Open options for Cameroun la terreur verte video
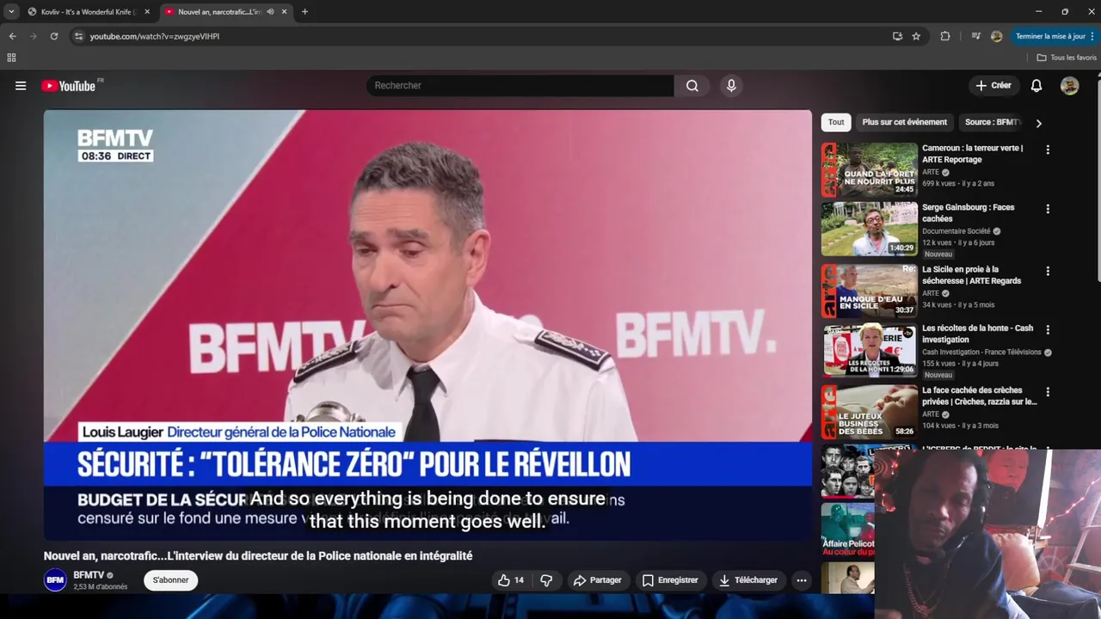The image size is (1101, 619). [1048, 150]
